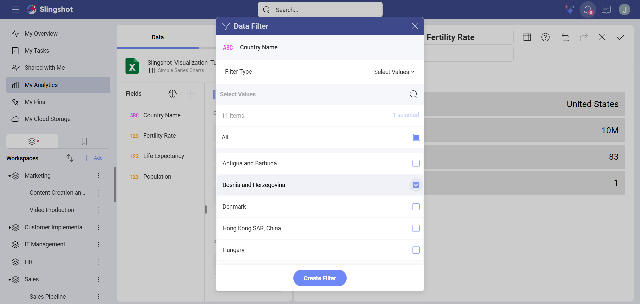Switch to the Data tab
The width and height of the screenshot is (640, 304).
pyautogui.click(x=158, y=37)
